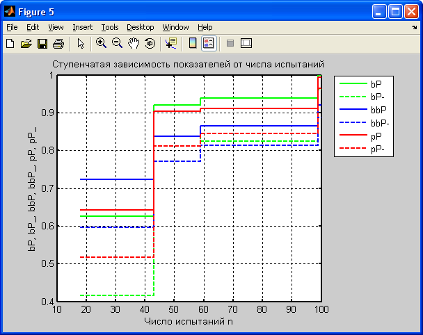Click y-axis tick label 0.7
This screenshot has width=423, height=335.
(x=47, y=188)
